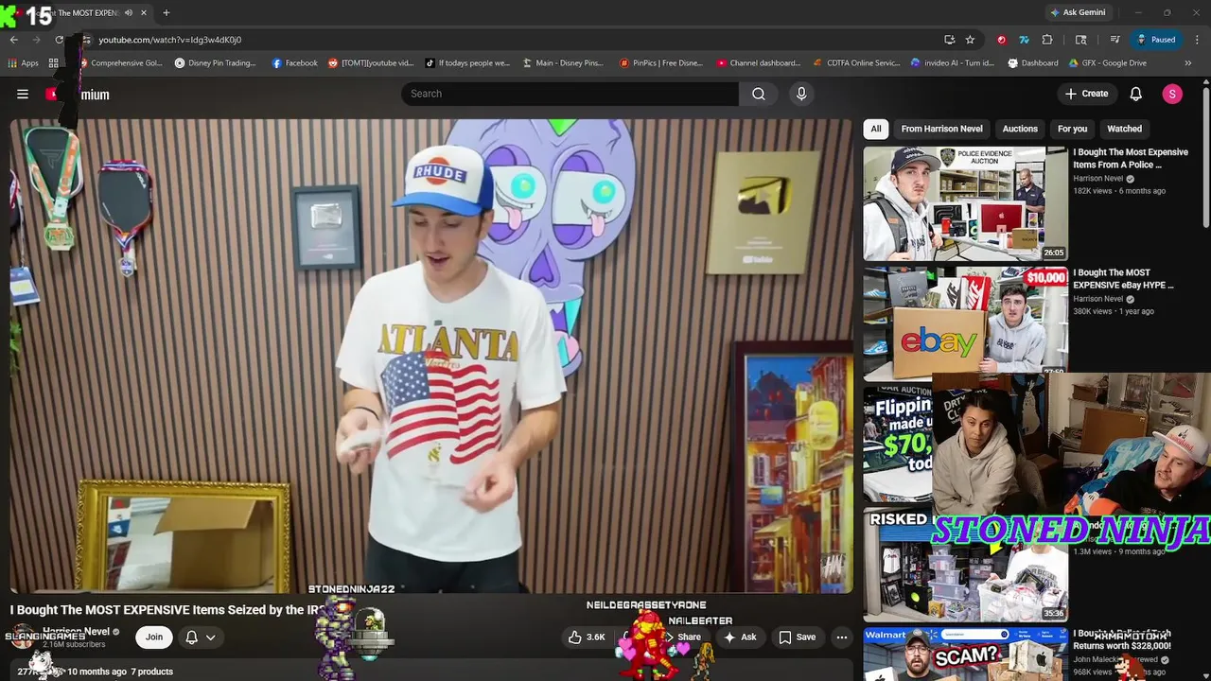The height and width of the screenshot is (681, 1211).
Task: Select the All filter chip
Action: [x=876, y=129]
